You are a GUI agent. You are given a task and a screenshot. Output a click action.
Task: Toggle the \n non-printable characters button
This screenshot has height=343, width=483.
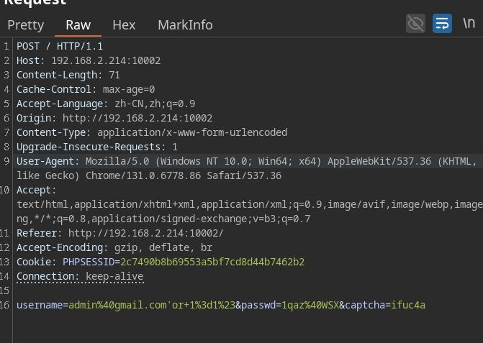click(x=469, y=24)
